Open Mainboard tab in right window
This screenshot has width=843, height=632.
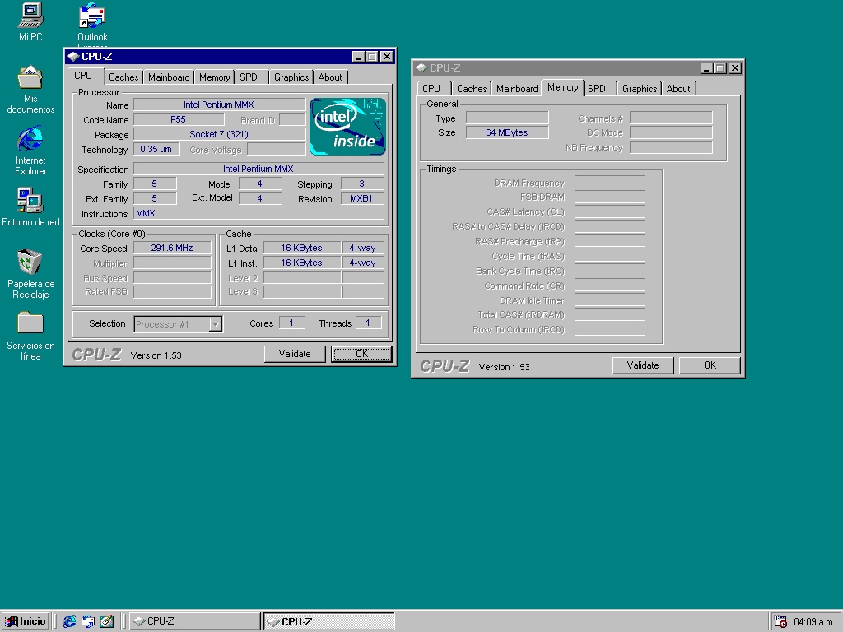tap(517, 89)
